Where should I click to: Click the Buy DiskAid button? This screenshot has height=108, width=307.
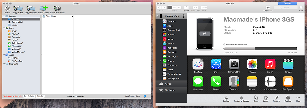29,96
